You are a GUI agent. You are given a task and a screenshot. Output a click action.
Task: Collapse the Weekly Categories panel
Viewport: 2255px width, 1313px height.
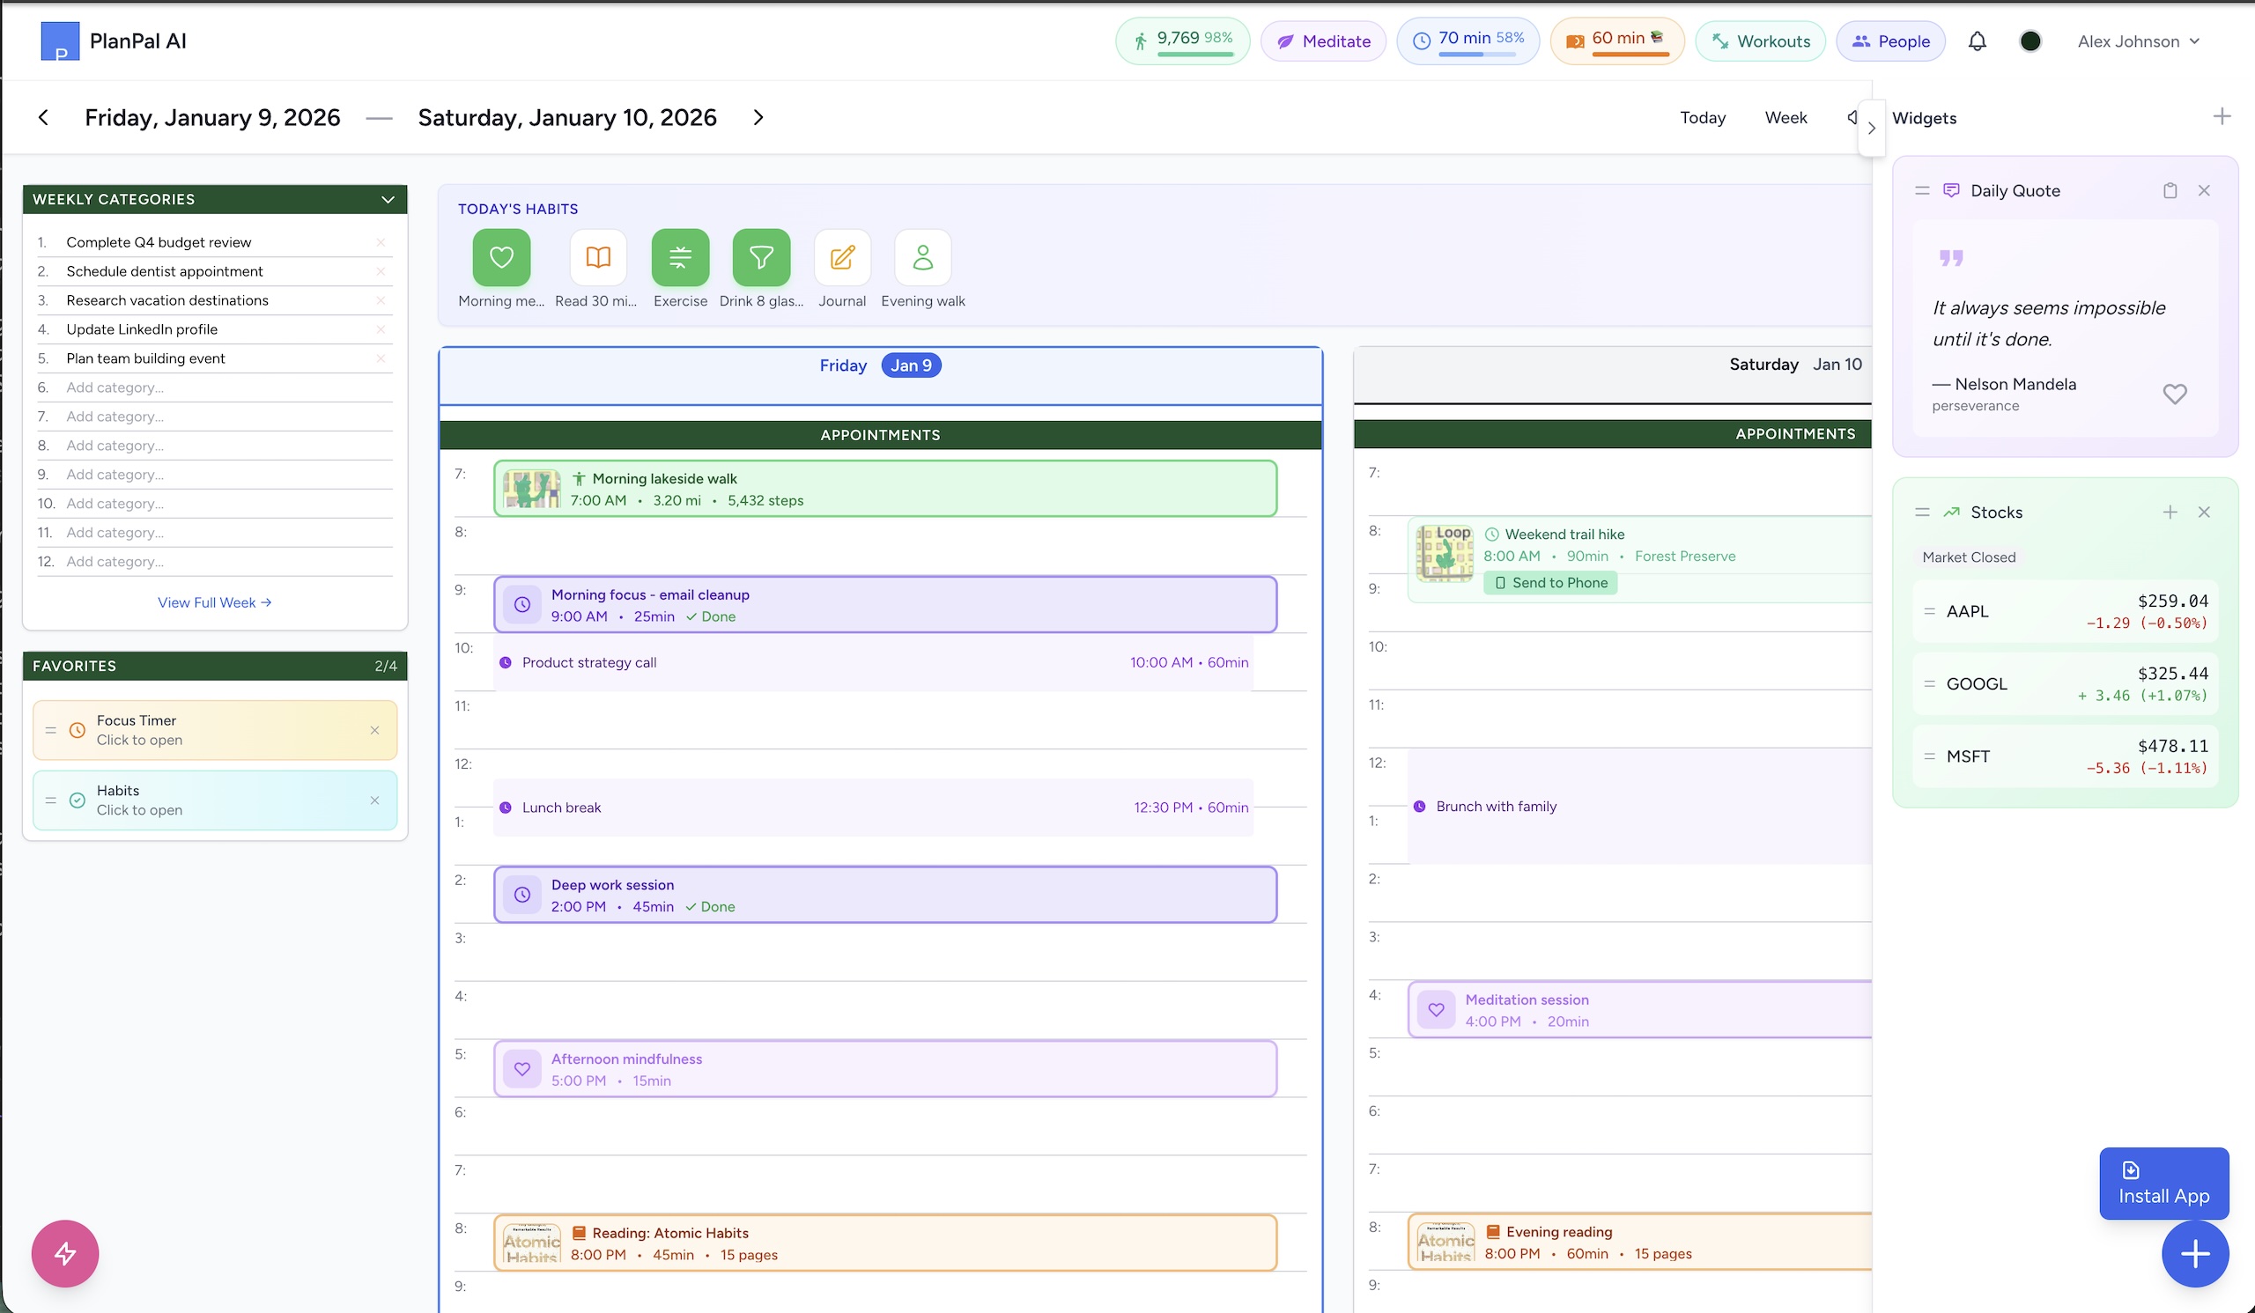pos(388,199)
